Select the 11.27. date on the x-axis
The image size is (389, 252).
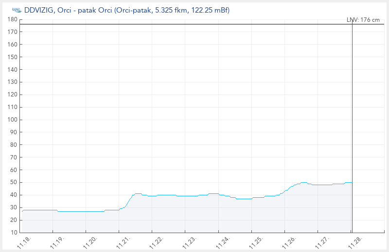[322, 242]
